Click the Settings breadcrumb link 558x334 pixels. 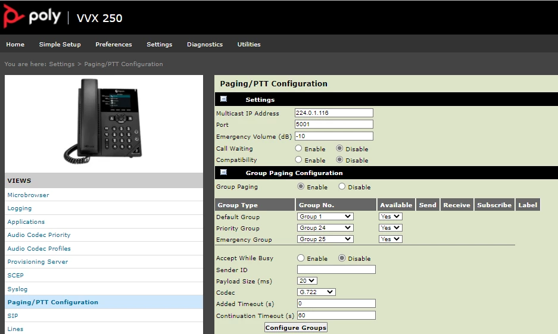point(61,64)
